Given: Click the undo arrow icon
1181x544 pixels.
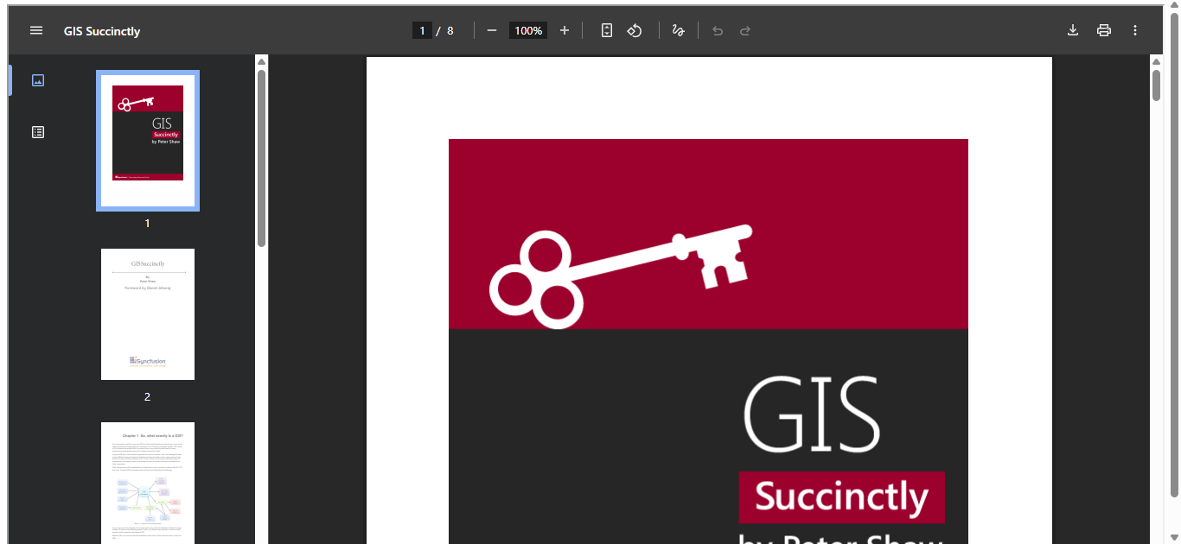Looking at the screenshot, I should (718, 30).
